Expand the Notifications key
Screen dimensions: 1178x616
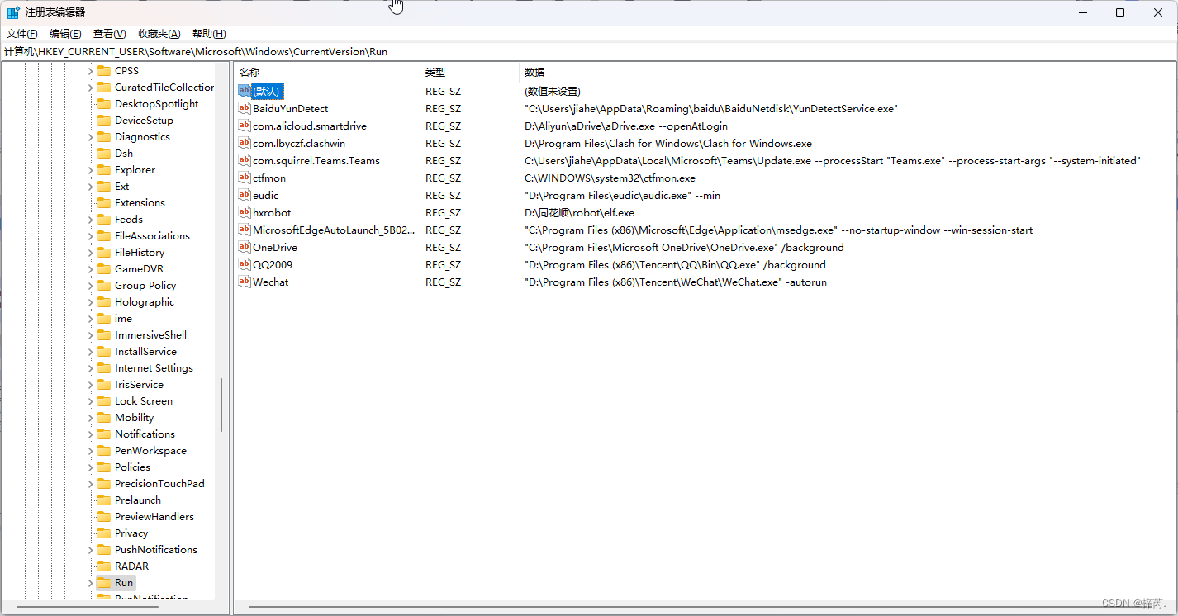click(90, 434)
